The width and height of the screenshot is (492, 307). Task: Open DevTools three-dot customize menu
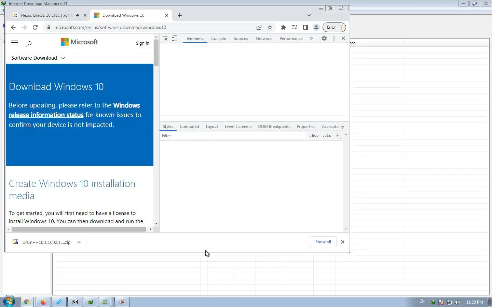pyautogui.click(x=334, y=39)
